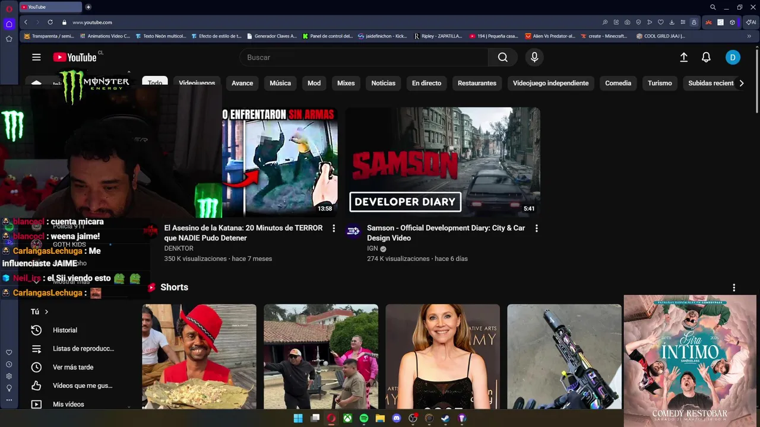Open the Samson Developer Diary video thumbnail

pyautogui.click(x=443, y=162)
